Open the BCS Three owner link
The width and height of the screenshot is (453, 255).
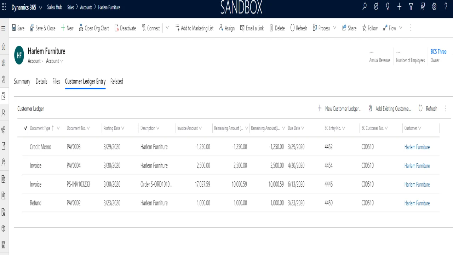pos(438,51)
